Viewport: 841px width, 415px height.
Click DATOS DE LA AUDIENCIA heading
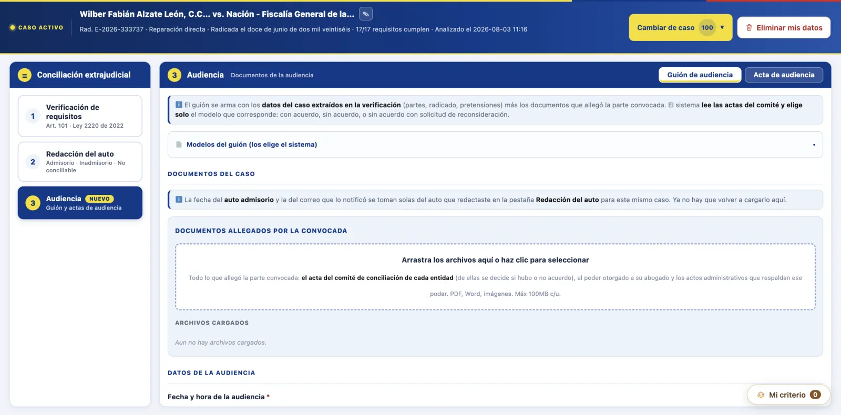[211, 373]
